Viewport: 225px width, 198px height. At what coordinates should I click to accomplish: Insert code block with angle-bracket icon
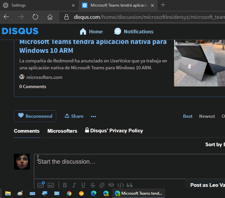coord(121,185)
